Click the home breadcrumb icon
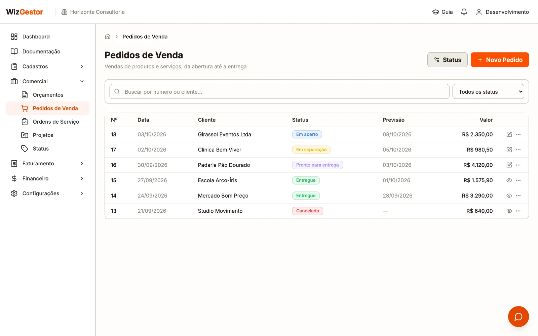The width and height of the screenshot is (538, 336). [108, 37]
